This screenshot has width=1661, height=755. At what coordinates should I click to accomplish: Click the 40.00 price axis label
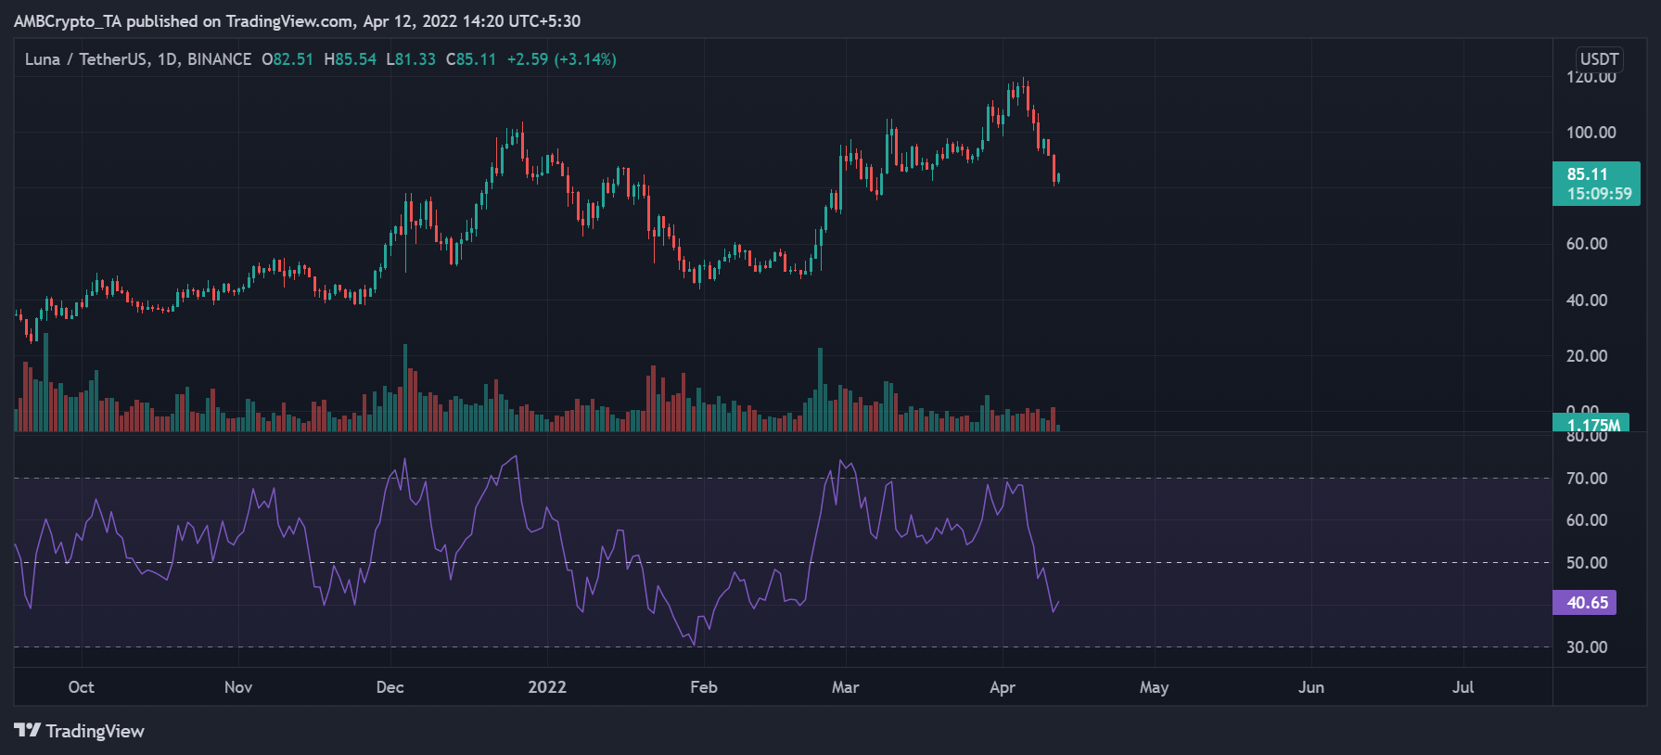coord(1587,300)
